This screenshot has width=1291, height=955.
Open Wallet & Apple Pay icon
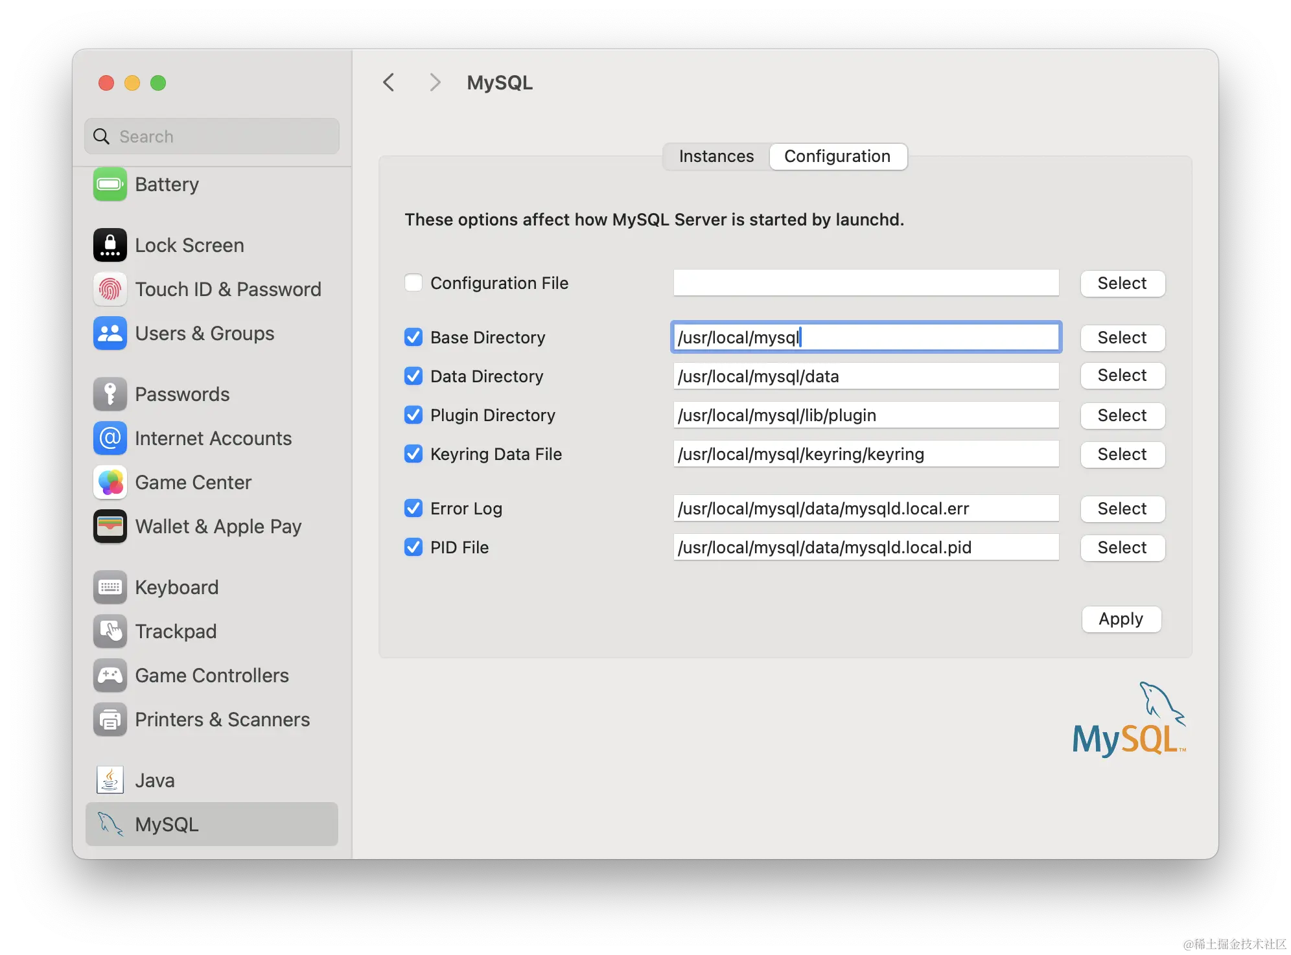coord(110,527)
